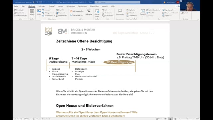Insert a Seitenumbruch page break
This screenshot has height=120, width=213.
tap(20, 16)
